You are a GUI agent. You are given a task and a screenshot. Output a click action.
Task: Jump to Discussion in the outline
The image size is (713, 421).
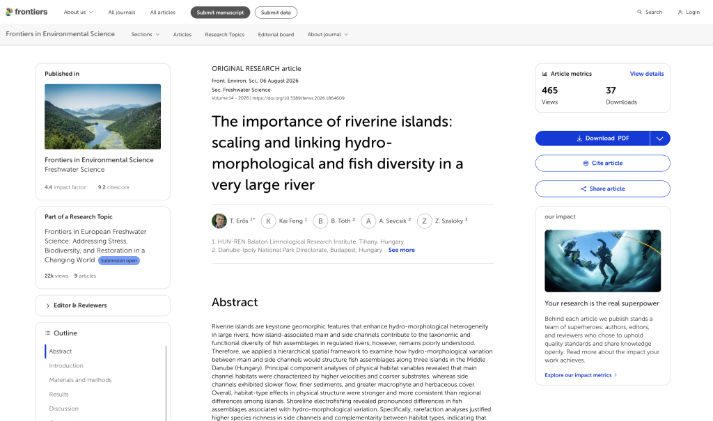63,408
